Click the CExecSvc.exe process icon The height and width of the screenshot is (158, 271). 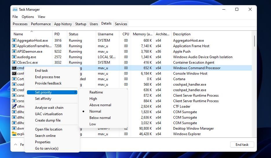coord(14,63)
